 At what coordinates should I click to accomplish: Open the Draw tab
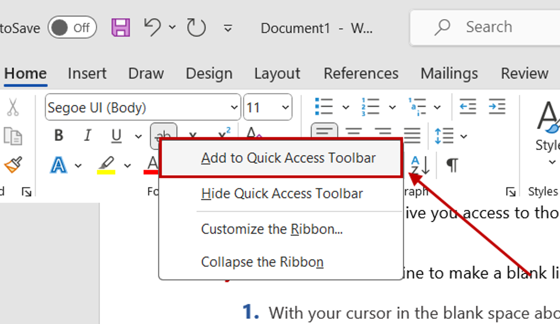click(146, 73)
